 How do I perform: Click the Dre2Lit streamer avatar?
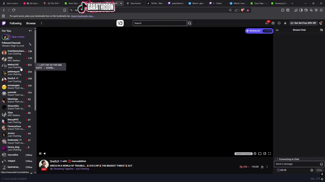(x=44, y=165)
